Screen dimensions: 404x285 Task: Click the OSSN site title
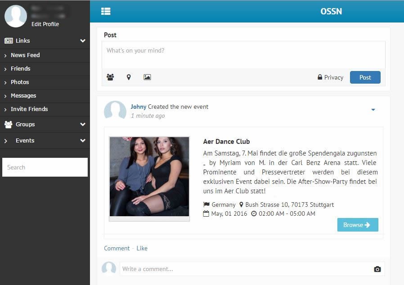pos(331,11)
